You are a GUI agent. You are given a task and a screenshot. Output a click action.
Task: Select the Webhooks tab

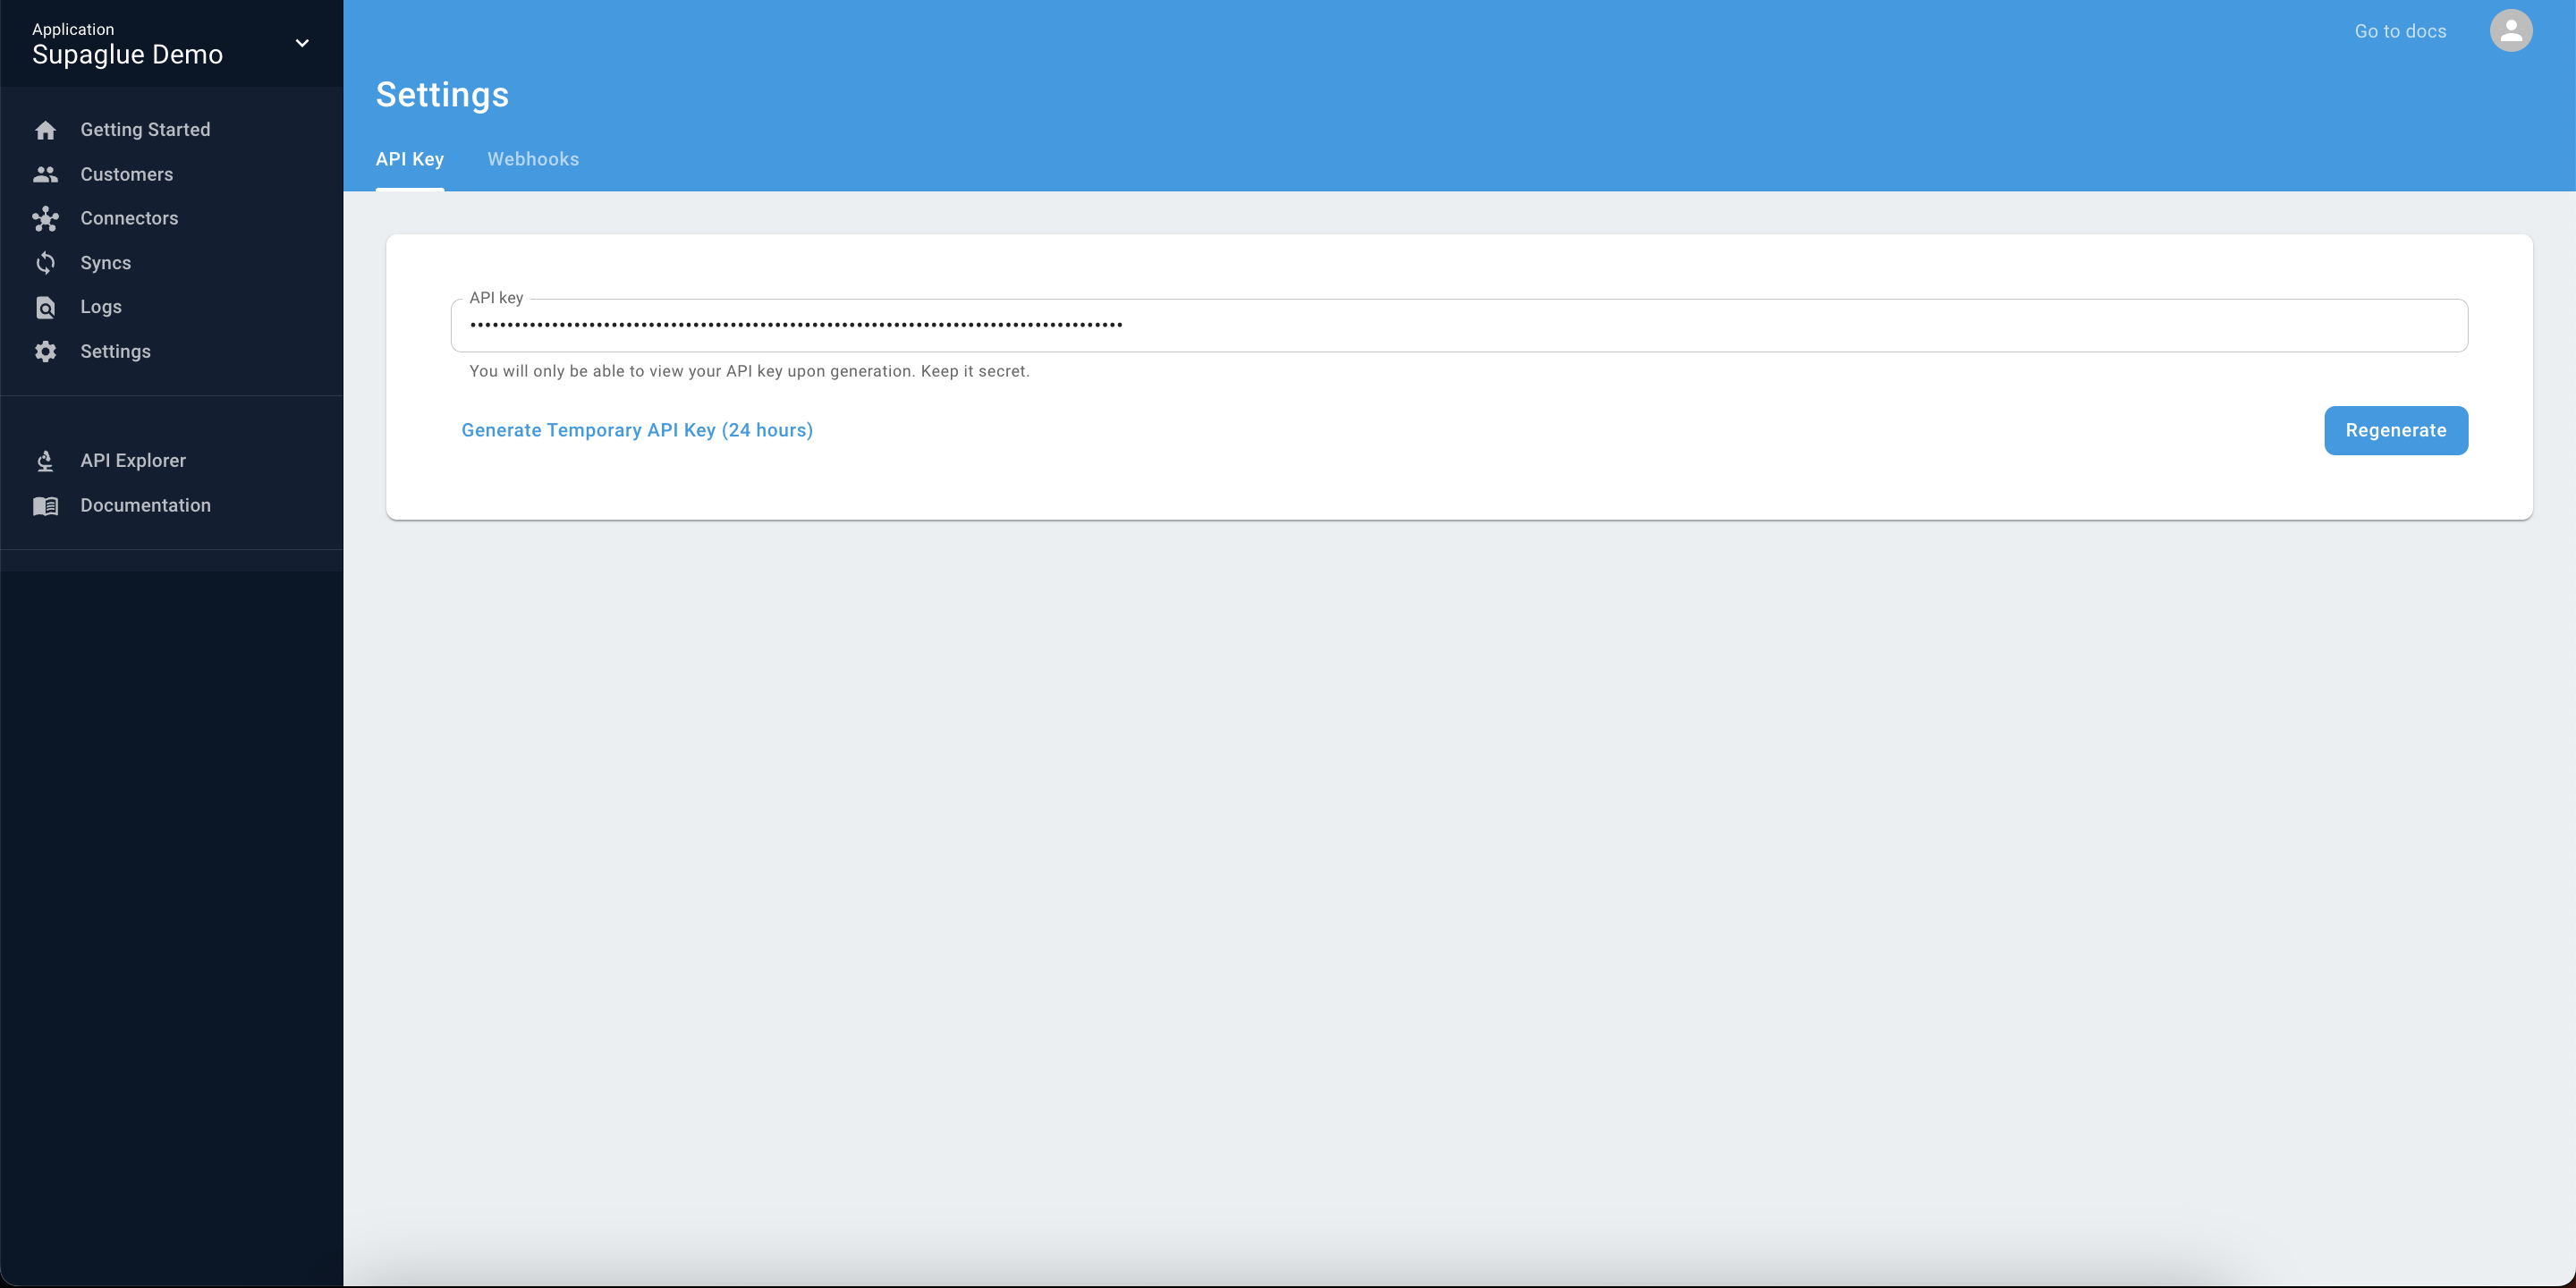tap(532, 159)
